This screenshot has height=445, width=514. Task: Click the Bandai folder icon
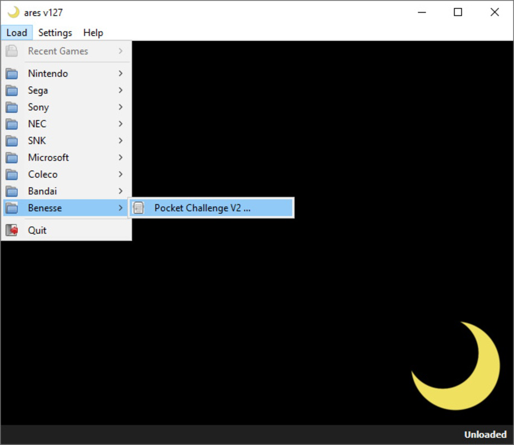pyautogui.click(x=12, y=191)
